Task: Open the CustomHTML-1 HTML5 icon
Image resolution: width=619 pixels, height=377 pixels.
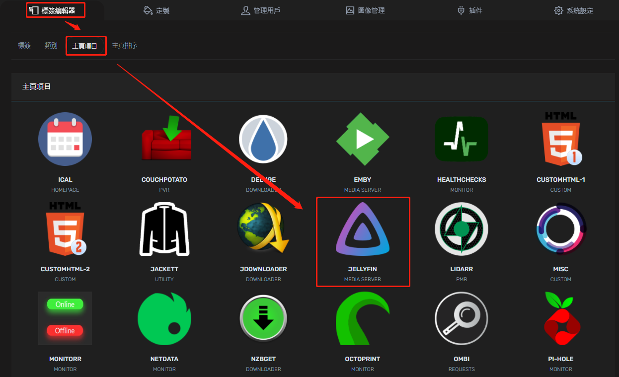Action: click(561, 139)
